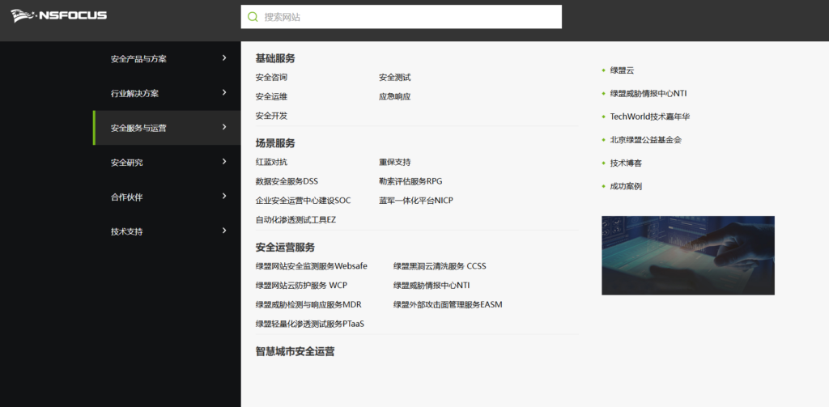Viewport: 829px width, 407px height.
Task: Open the 智慧城市安全运营 heading link
Action: click(x=295, y=351)
